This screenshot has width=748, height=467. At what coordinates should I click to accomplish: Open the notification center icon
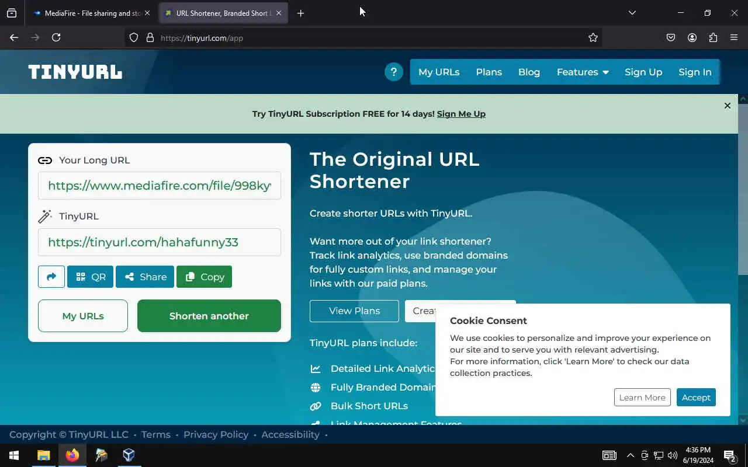729,455
